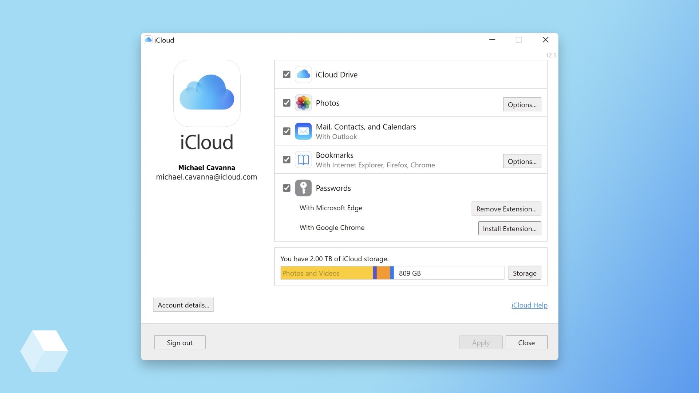Click the yellow Photos and Videos storage segment
699x393 pixels.
(x=327, y=273)
